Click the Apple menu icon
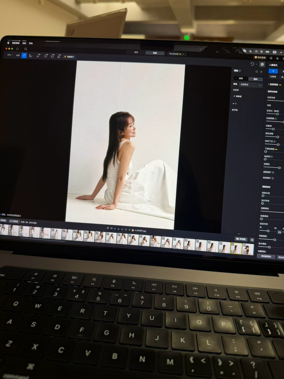Image resolution: width=284 pixels, height=379 pixels. [8, 43]
